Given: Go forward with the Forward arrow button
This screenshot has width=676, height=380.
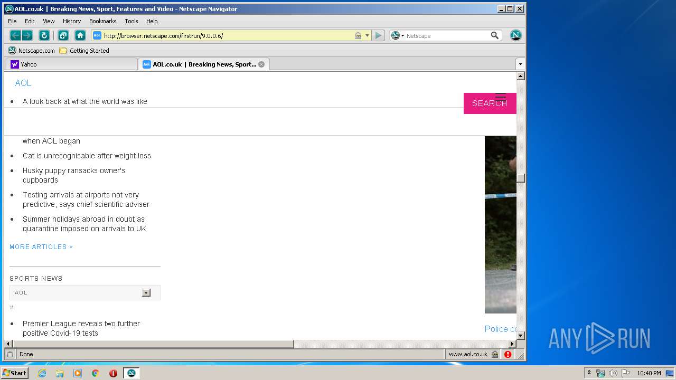Looking at the screenshot, I should click(x=27, y=35).
